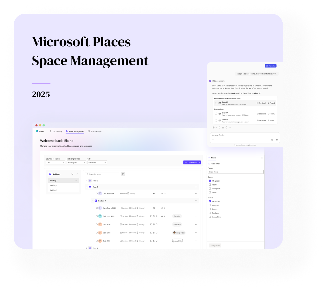Screen dimensions: 324x290
Task: Select Building 3 in the list
Action: pyautogui.click(x=63, y=190)
